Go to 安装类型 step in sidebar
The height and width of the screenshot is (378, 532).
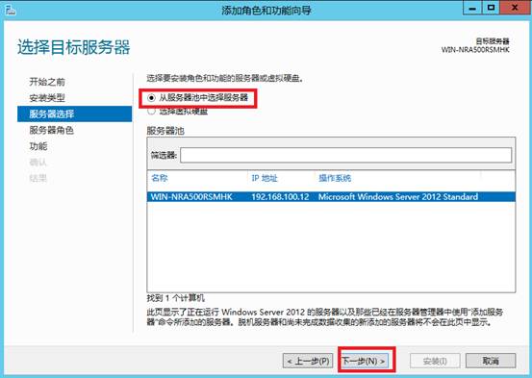coord(47,98)
